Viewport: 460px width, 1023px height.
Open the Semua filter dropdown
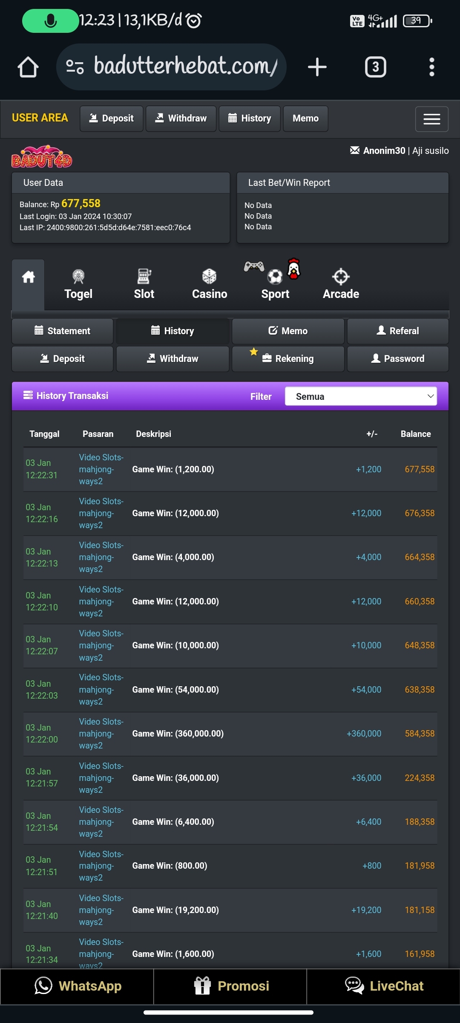coord(361,396)
